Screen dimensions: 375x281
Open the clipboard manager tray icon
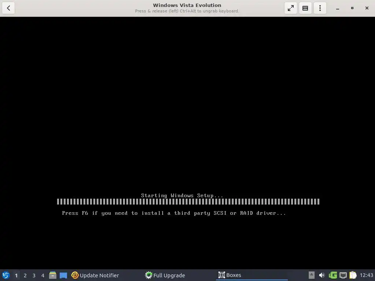click(x=353, y=275)
